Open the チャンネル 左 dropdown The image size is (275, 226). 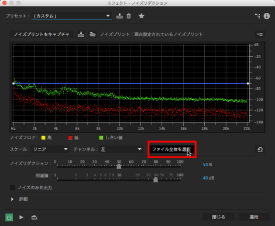click(x=121, y=149)
